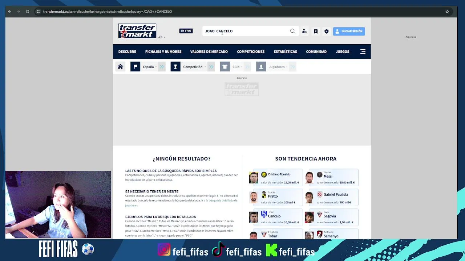Image resolution: width=465 pixels, height=261 pixels.
Task: Click the flag icon beside España
Action: [135, 67]
